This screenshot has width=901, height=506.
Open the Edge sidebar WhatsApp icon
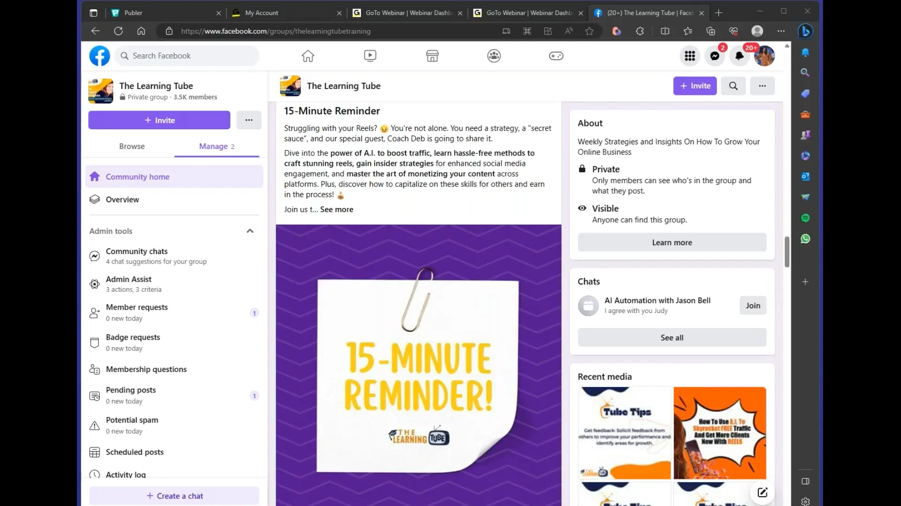(805, 239)
